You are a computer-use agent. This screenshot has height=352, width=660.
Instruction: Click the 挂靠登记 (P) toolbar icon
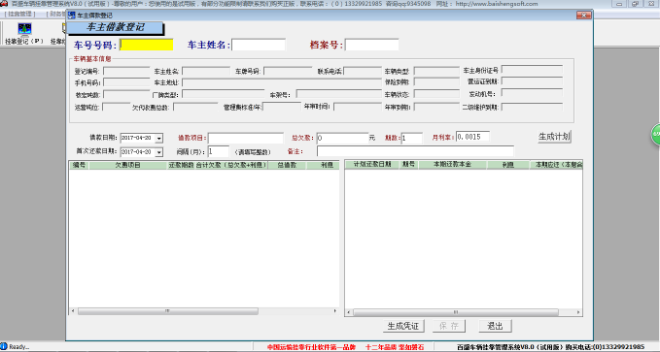pos(24,33)
